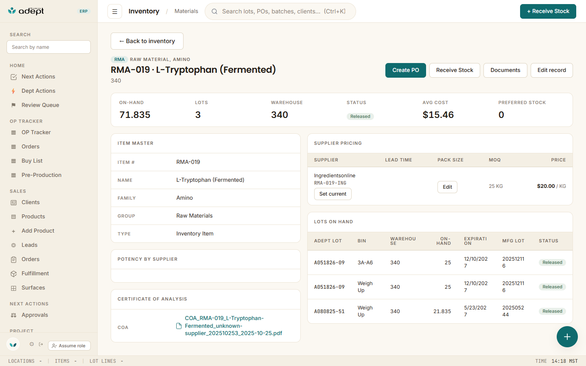Click the leaf avatar in the sidebar footer
This screenshot has height=366, width=586.
pyautogui.click(x=13, y=344)
